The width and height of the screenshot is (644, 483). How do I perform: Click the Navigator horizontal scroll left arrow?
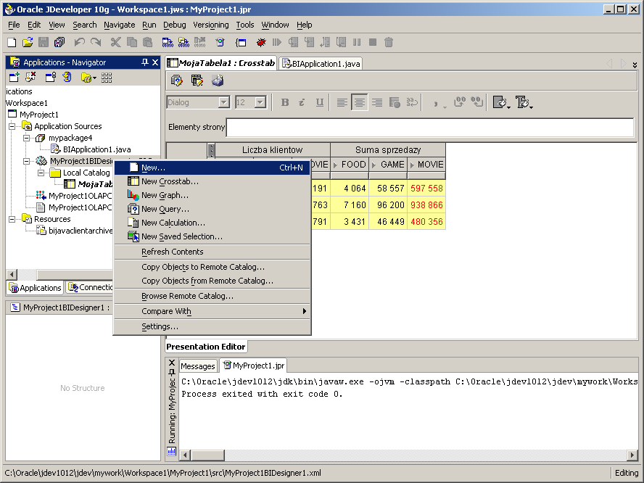point(12,274)
